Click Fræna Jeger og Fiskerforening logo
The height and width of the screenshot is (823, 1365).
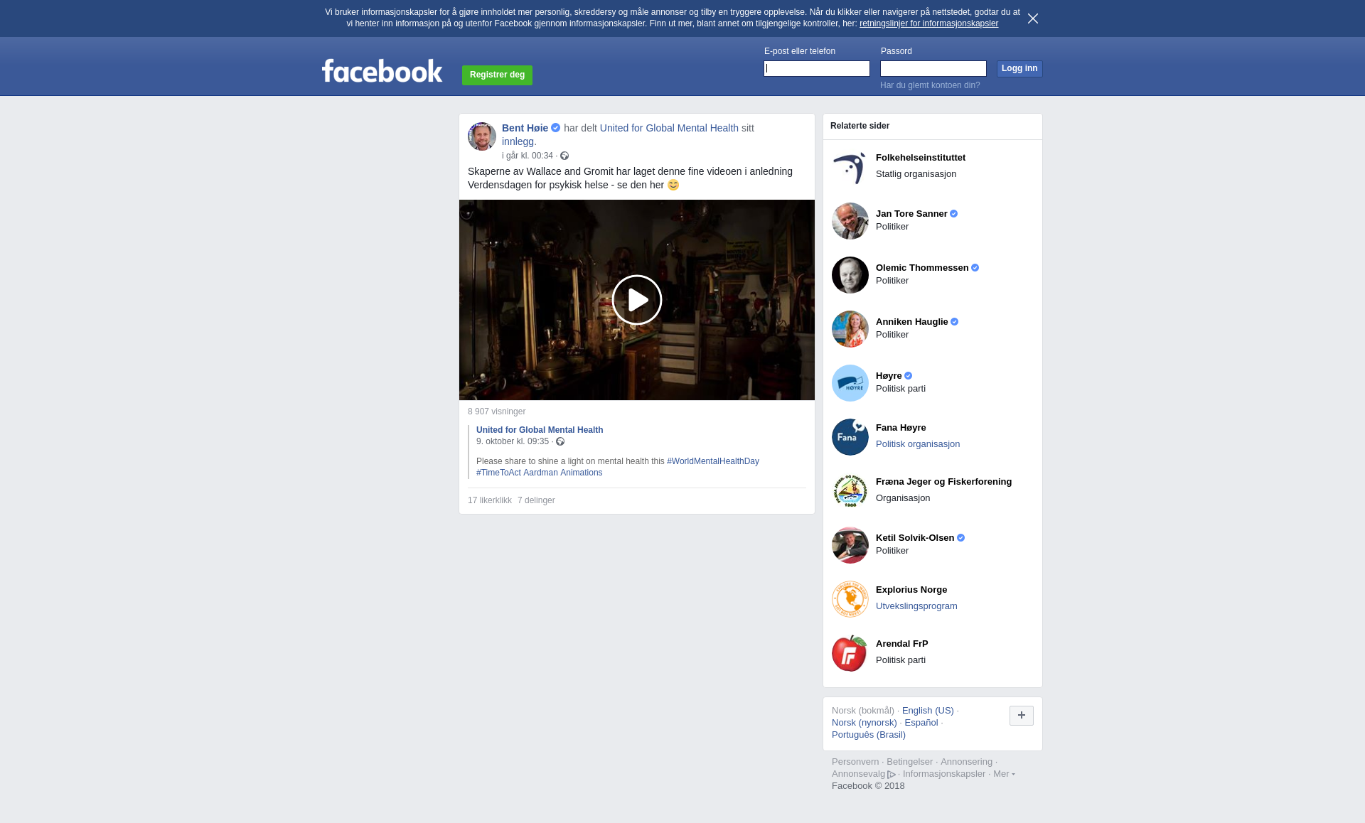[850, 491]
